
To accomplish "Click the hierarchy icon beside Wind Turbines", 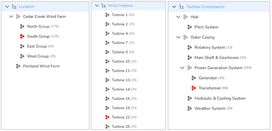I will pos(103,6).
